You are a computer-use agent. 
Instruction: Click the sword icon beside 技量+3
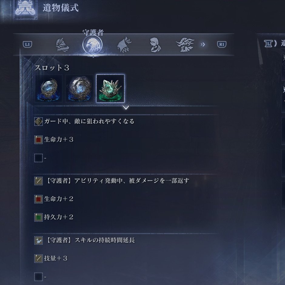[39, 258]
